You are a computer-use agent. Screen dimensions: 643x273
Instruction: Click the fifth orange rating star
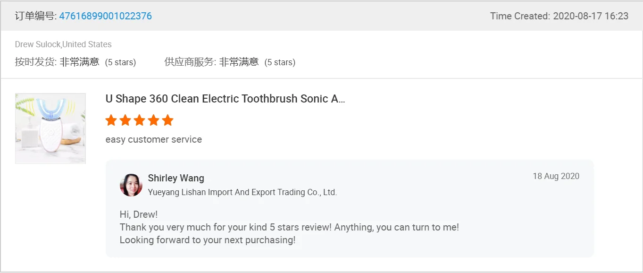168,120
